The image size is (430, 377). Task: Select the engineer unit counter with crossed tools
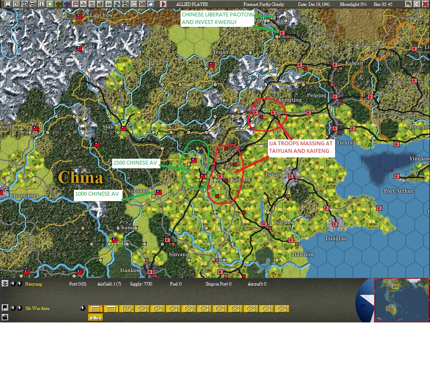tap(126, 309)
